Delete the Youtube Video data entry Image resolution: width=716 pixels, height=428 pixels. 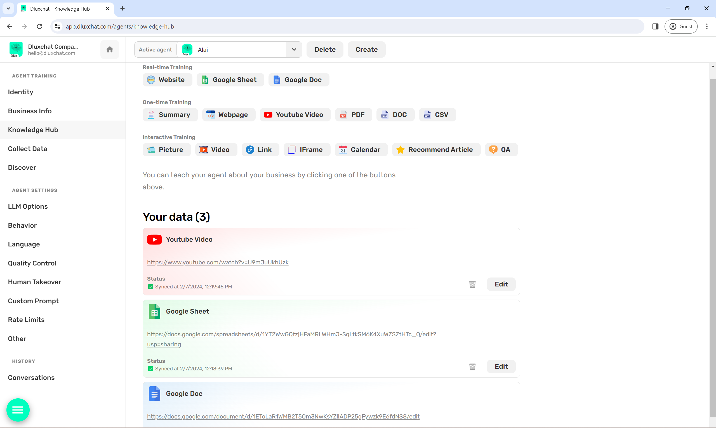(x=472, y=284)
